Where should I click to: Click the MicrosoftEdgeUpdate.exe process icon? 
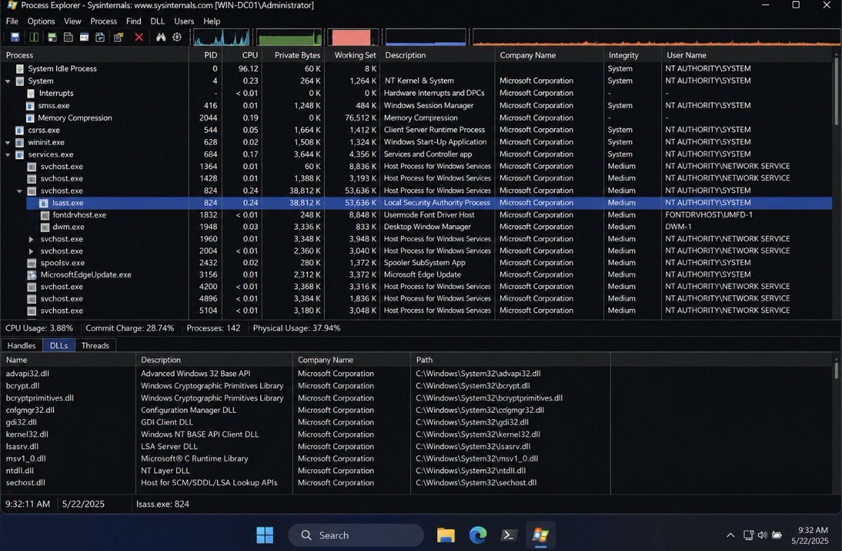tap(32, 275)
